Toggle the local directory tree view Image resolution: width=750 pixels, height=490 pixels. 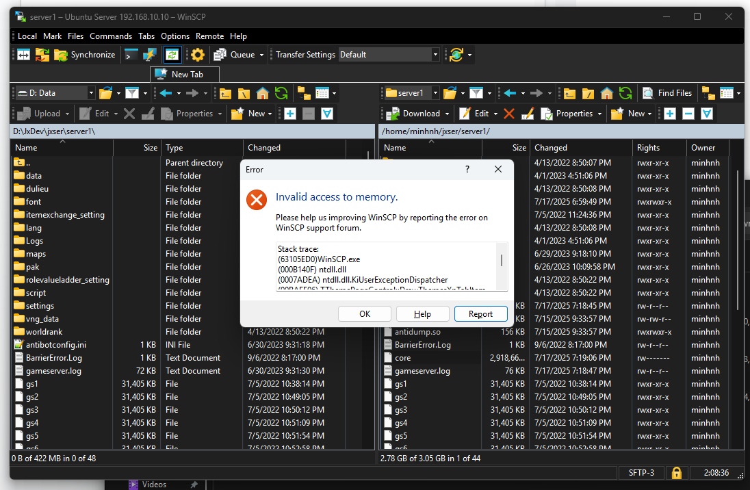(303, 94)
